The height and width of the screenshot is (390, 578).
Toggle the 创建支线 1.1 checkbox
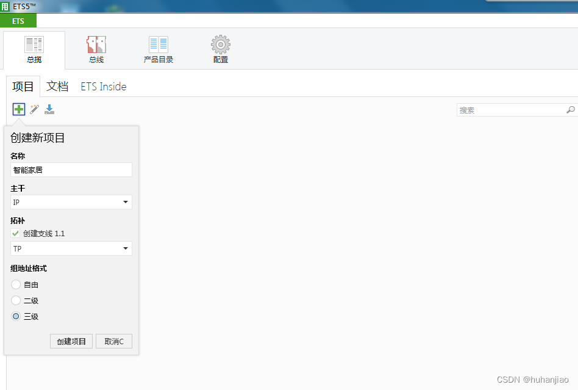(16, 233)
